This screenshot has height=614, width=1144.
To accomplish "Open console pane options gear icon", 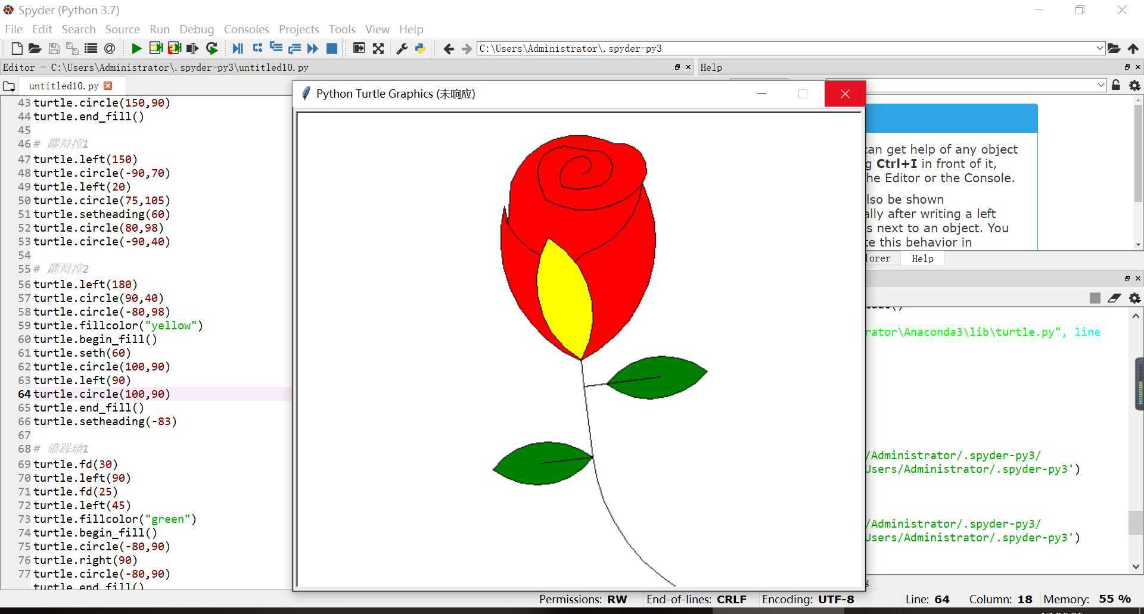I will click(x=1134, y=298).
